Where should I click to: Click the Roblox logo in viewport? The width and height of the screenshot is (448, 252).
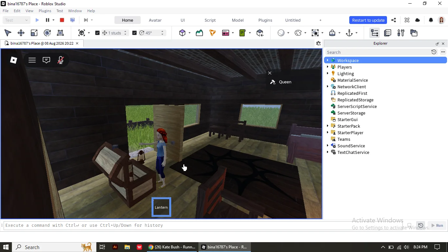(x=13, y=60)
